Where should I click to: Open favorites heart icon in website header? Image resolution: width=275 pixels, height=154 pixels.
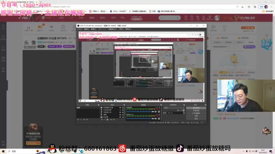(192, 17)
